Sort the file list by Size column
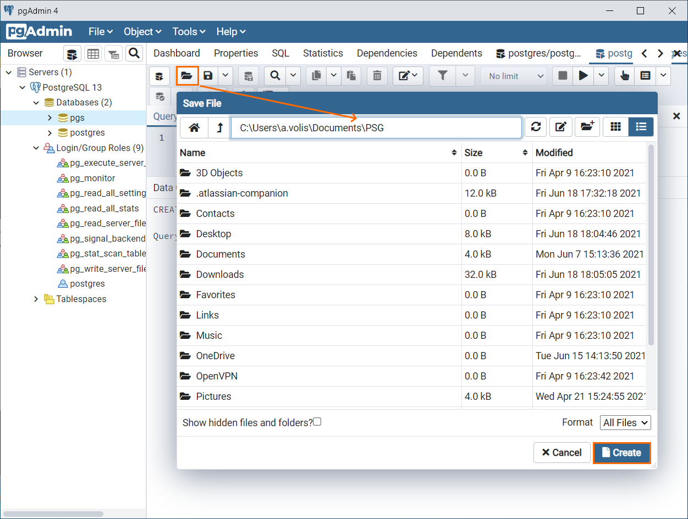The image size is (688, 519). [497, 153]
